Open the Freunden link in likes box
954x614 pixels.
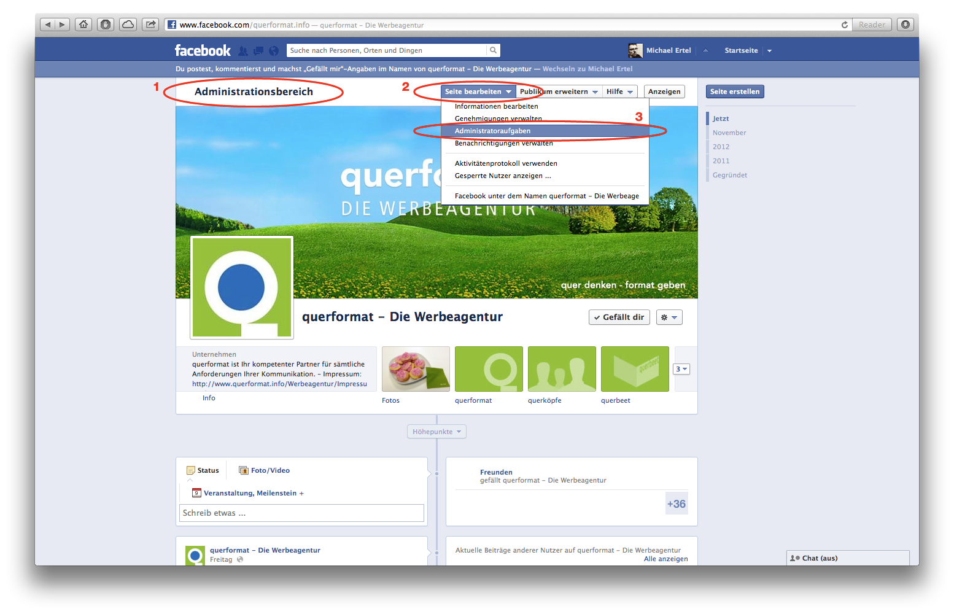tap(496, 472)
